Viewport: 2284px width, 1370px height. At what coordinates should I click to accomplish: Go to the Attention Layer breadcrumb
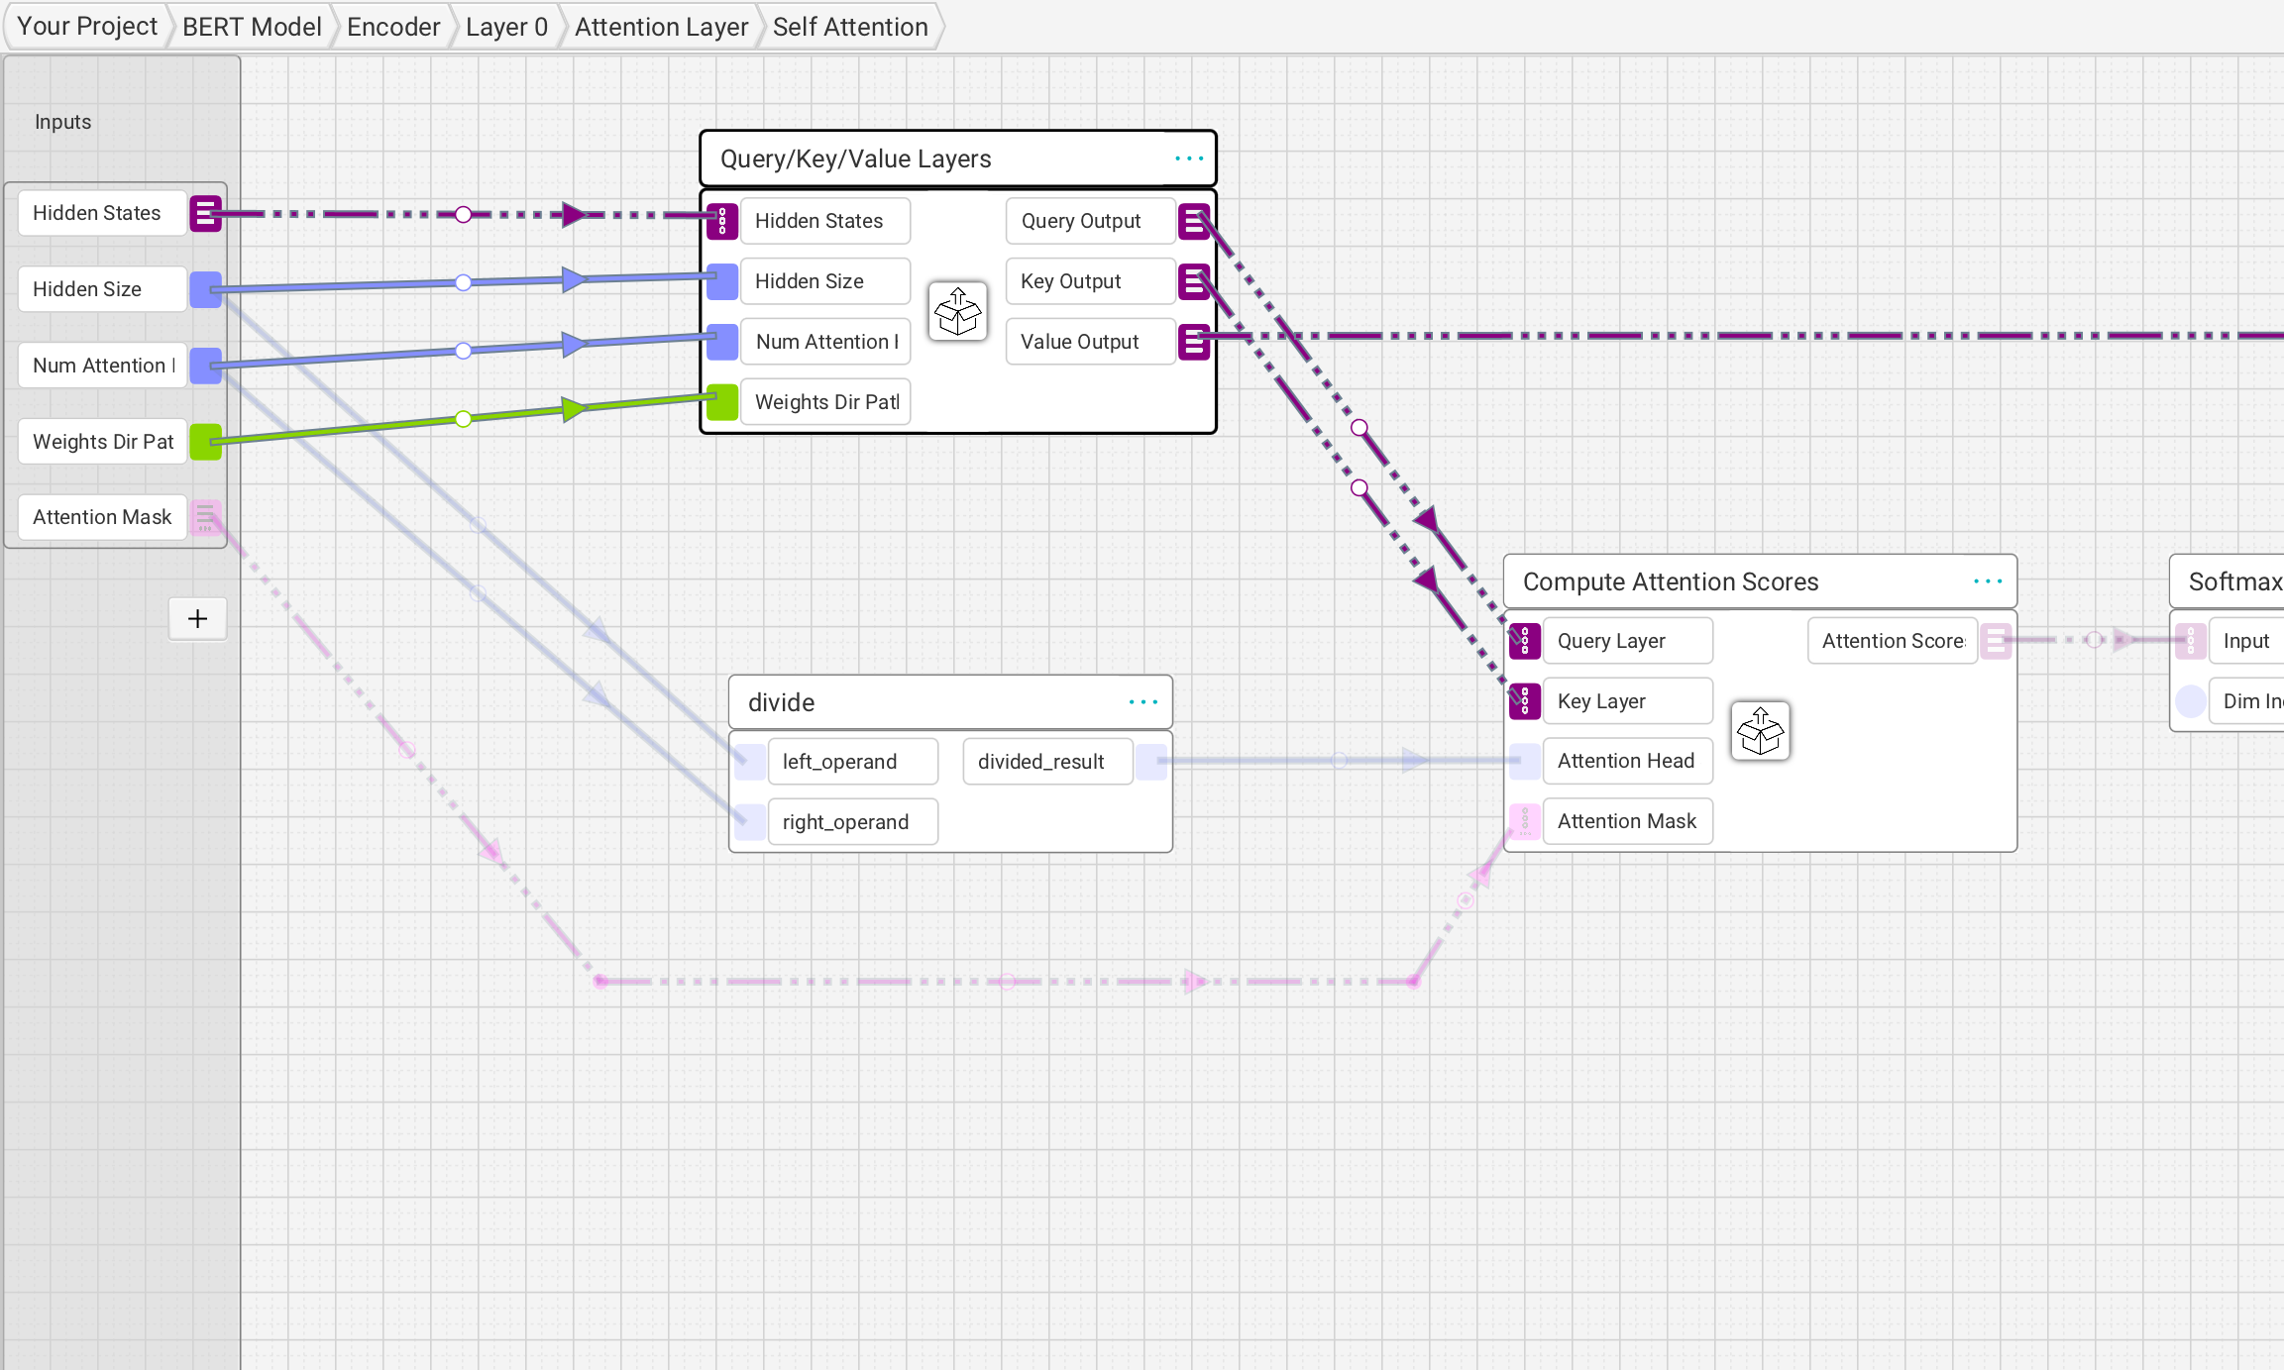pyautogui.click(x=661, y=27)
